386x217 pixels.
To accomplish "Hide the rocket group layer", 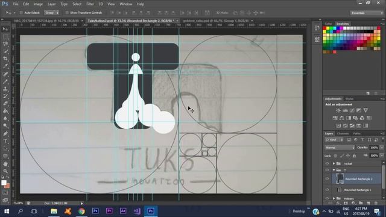I will (x=327, y=163).
